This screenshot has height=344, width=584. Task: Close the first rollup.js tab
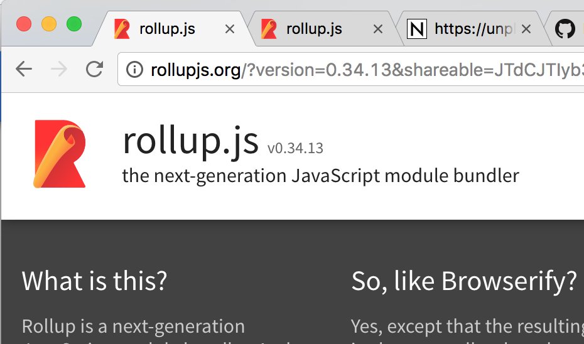coord(230,29)
